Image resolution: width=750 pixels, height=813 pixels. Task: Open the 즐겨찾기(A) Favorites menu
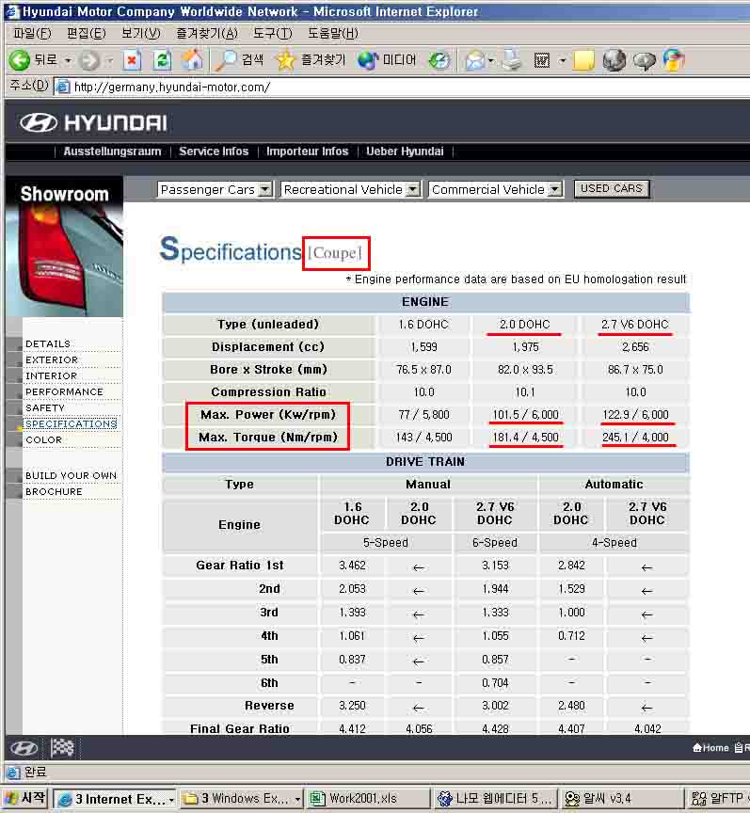pyautogui.click(x=206, y=34)
